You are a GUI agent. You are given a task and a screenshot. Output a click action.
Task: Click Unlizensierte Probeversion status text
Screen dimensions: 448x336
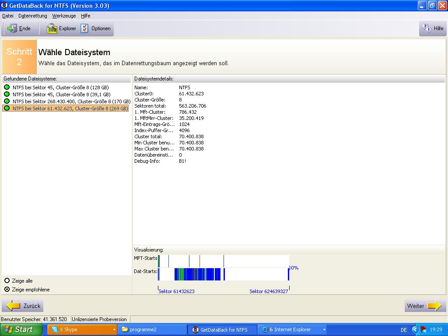[99, 319]
